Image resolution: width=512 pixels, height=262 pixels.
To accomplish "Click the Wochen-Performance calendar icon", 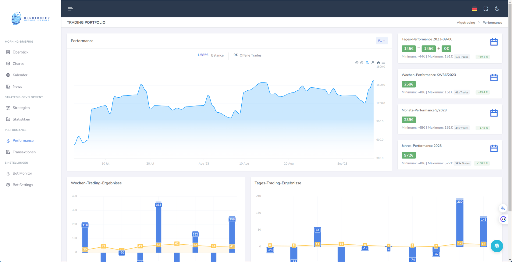I will tap(494, 78).
